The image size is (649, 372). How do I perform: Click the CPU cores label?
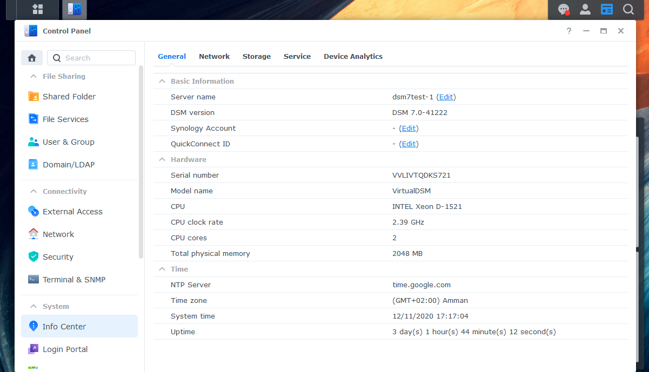tap(189, 238)
